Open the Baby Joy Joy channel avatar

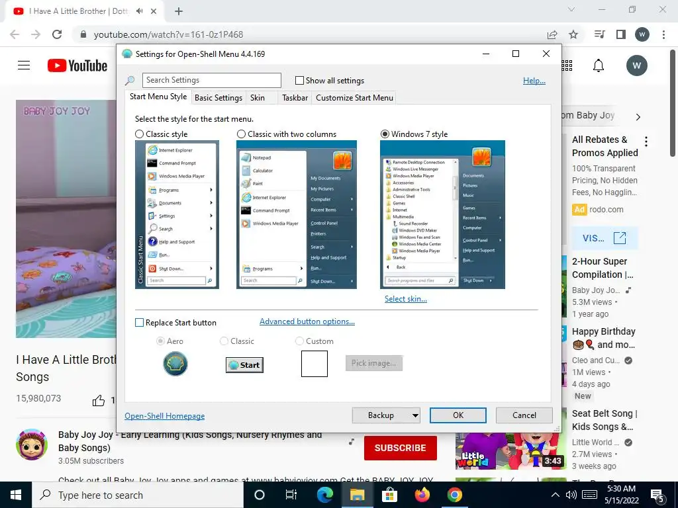tap(32, 444)
